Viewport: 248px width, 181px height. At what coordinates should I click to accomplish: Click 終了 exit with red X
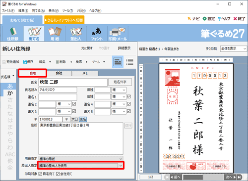click(239, 19)
